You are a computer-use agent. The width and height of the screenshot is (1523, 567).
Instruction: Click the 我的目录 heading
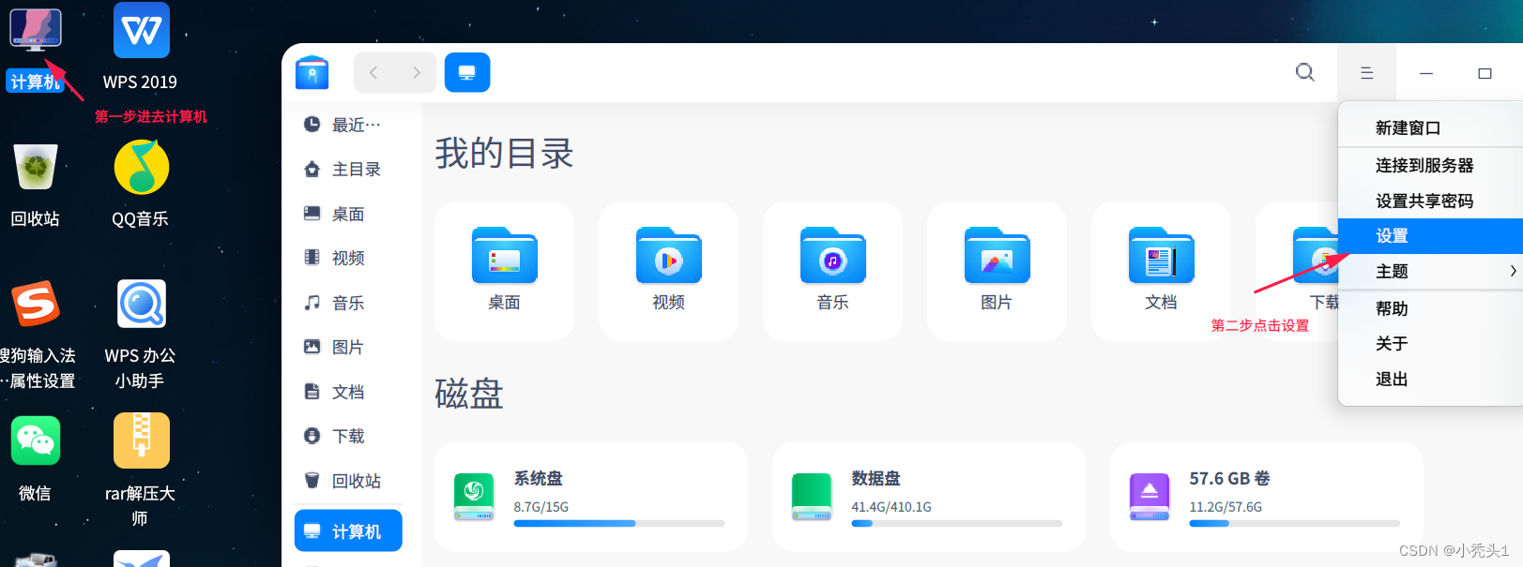pyautogui.click(x=504, y=153)
